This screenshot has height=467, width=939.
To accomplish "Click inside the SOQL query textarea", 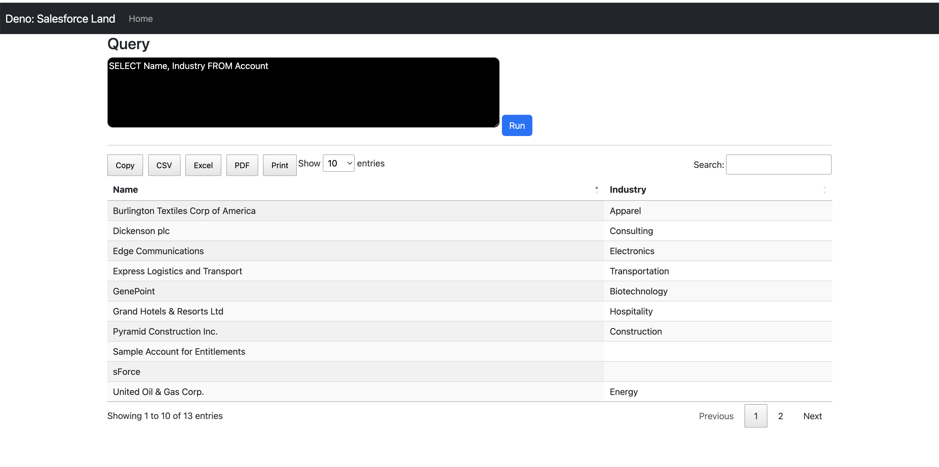I will (303, 92).
